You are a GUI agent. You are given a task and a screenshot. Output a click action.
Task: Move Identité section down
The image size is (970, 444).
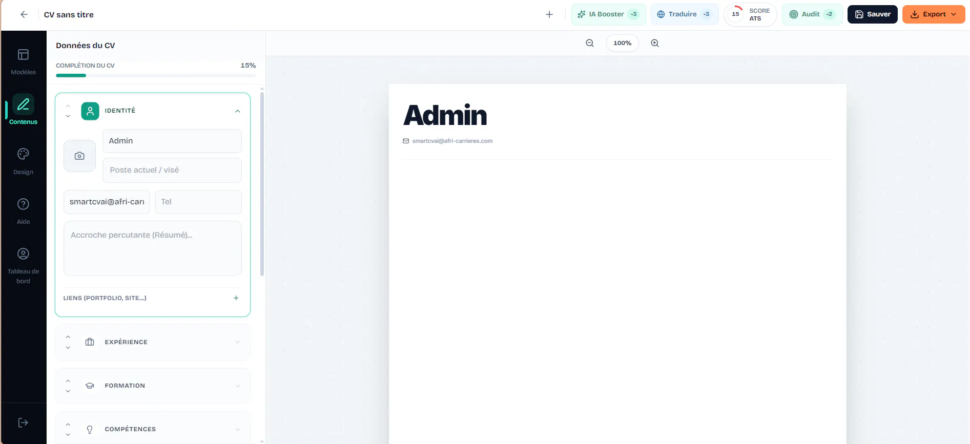[68, 116]
